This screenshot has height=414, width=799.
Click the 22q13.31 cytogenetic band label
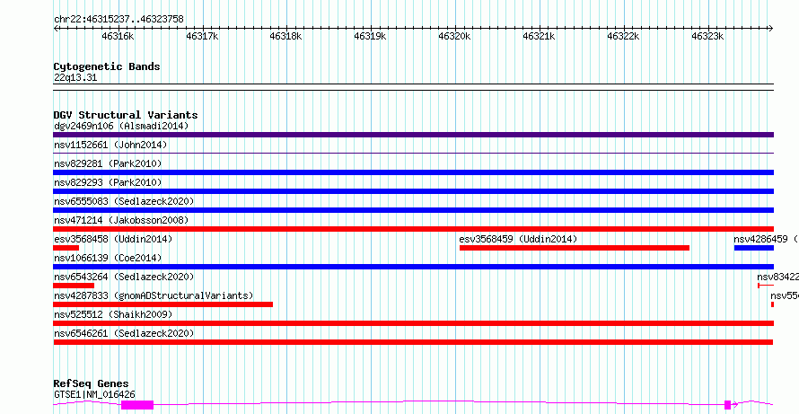75,78
